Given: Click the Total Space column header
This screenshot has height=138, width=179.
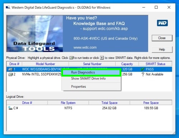Looking at the screenshot, I should click(109, 103).
